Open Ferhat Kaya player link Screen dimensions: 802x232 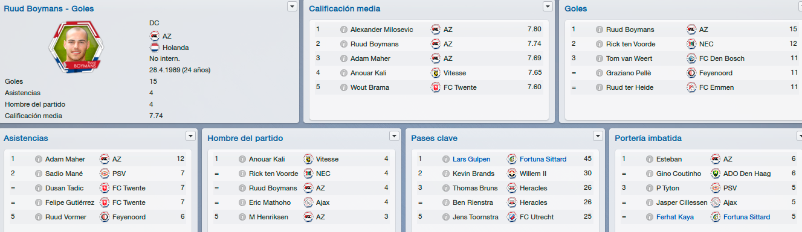pyautogui.click(x=675, y=217)
